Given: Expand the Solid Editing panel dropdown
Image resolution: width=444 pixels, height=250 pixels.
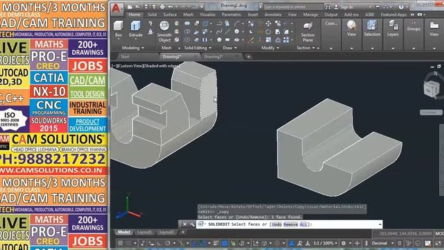Looking at the screenshot, I should [x=198, y=48].
